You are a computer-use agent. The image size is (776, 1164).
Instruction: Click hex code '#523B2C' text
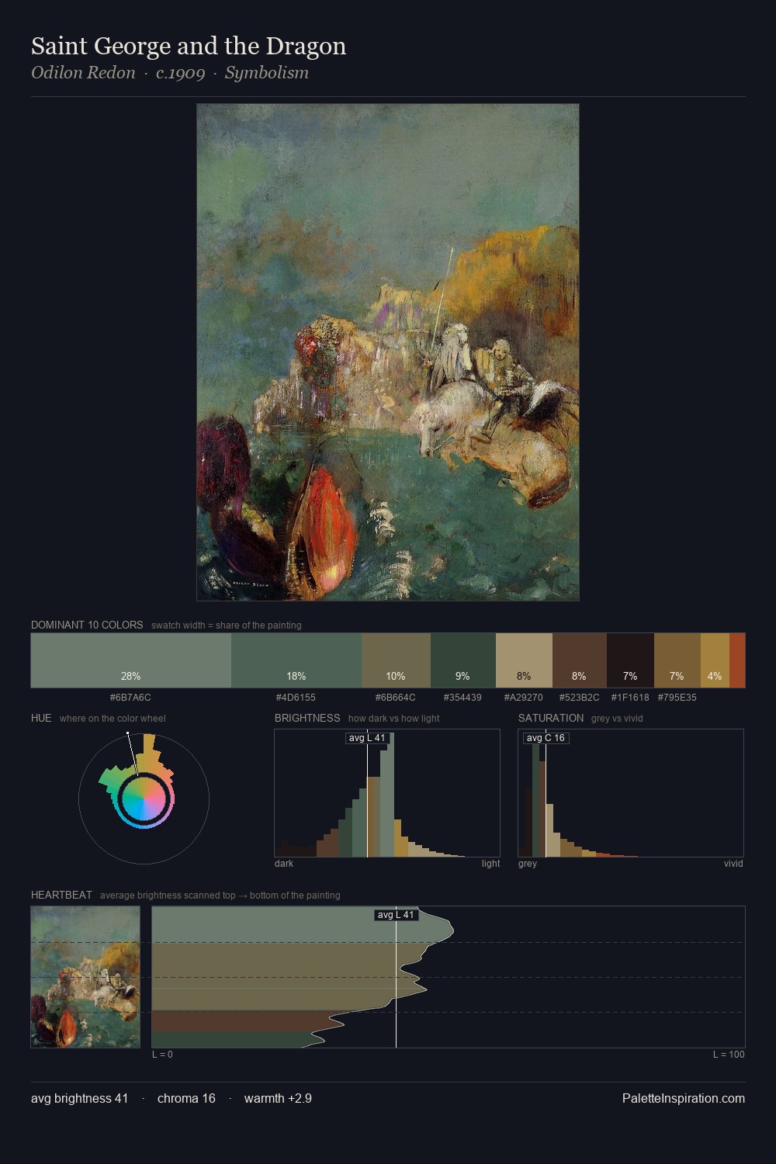pyautogui.click(x=579, y=697)
